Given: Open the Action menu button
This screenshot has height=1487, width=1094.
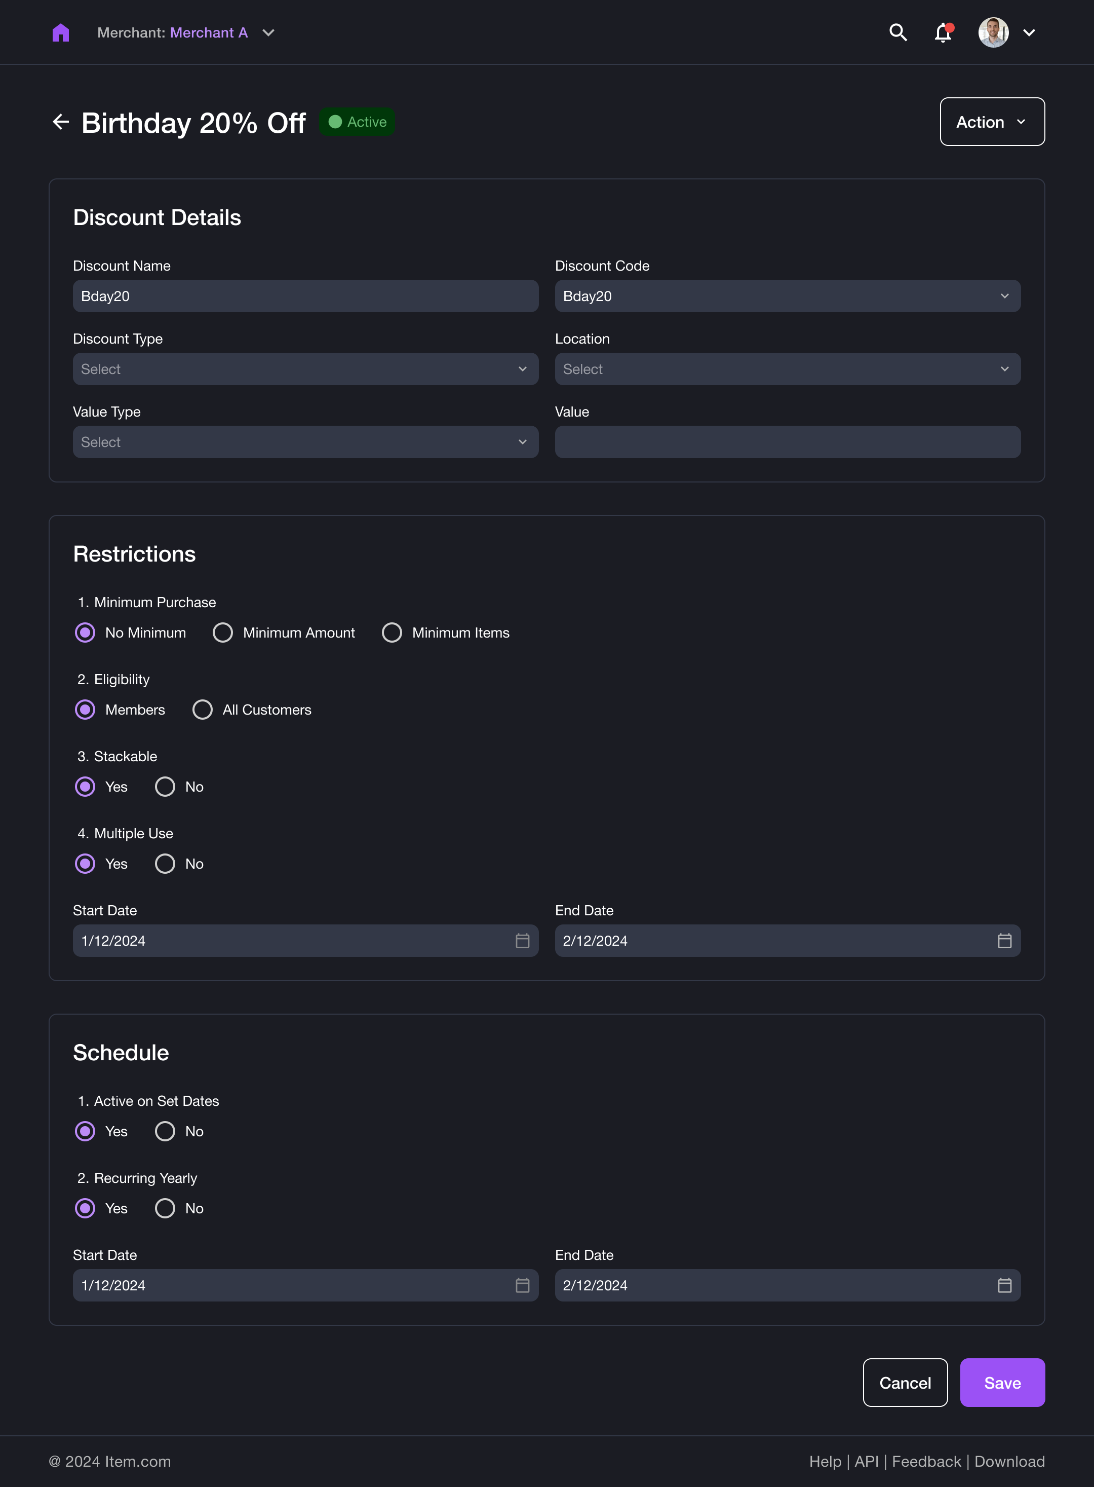Looking at the screenshot, I should pyautogui.click(x=991, y=122).
